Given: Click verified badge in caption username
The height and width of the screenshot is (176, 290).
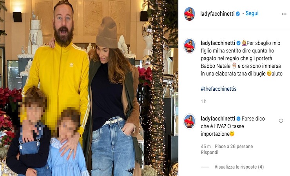Looking at the screenshot, I should [x=238, y=43].
